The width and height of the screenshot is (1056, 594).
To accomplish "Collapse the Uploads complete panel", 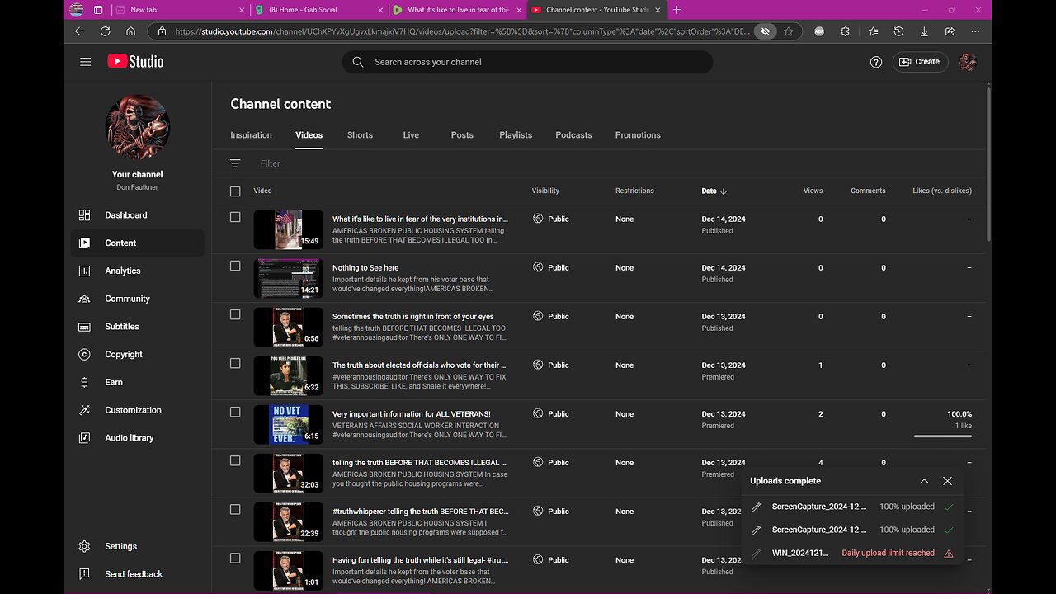I will (924, 481).
